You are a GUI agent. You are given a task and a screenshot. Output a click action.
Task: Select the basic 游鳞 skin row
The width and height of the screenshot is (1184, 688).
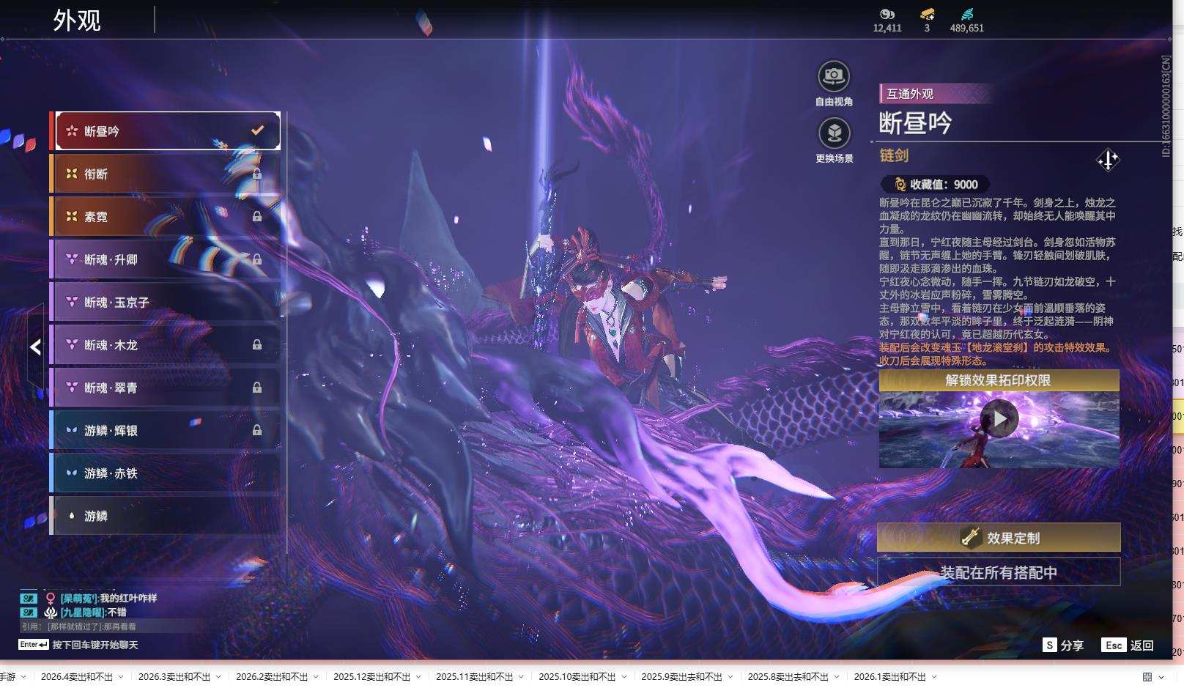click(x=166, y=516)
